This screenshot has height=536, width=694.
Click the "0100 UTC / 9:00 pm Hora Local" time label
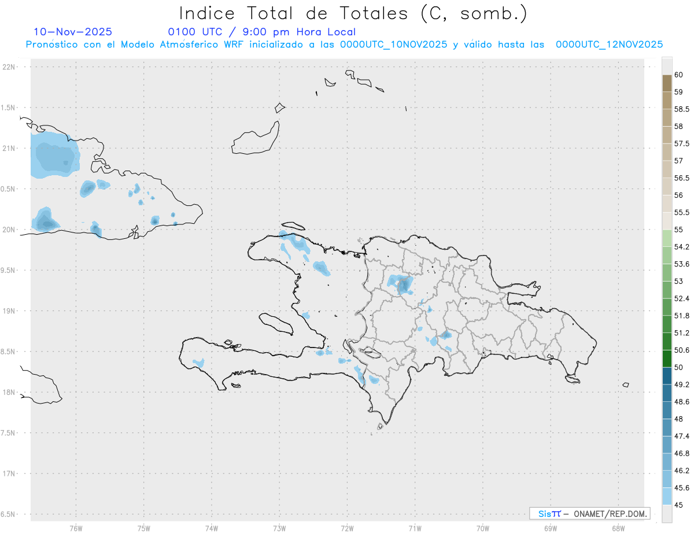coord(262,32)
